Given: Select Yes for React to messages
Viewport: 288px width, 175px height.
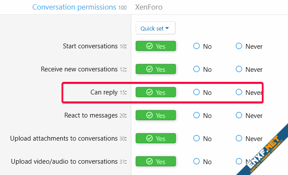Looking at the screenshot, I should [155, 115].
